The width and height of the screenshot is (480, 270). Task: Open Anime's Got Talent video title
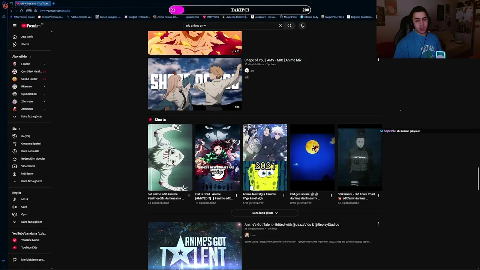click(x=292, y=225)
